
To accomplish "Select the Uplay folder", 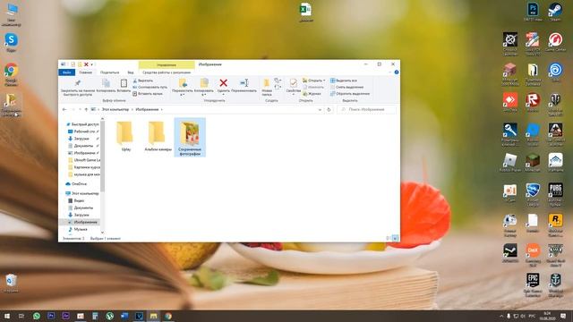I will click(125, 136).
